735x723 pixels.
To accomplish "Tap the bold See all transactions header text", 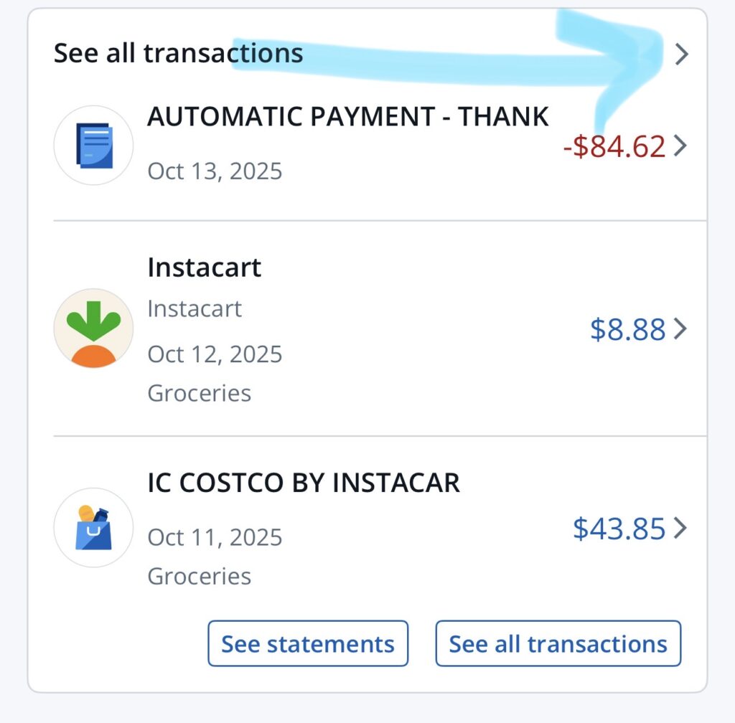I will coord(178,53).
